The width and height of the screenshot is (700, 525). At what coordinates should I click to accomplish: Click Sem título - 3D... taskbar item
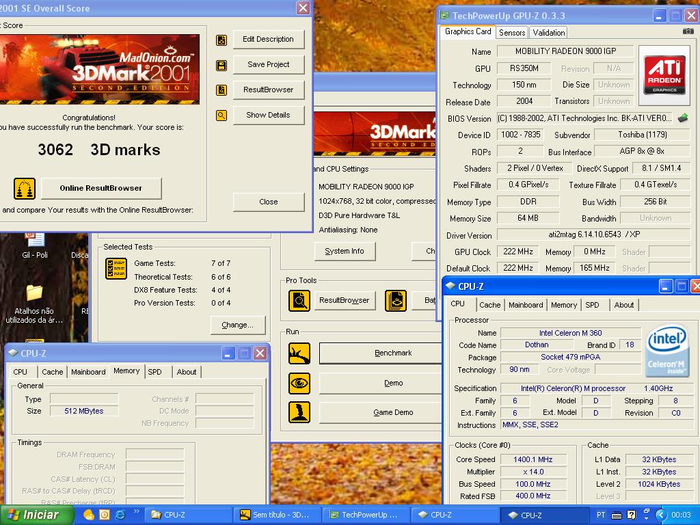click(x=277, y=515)
